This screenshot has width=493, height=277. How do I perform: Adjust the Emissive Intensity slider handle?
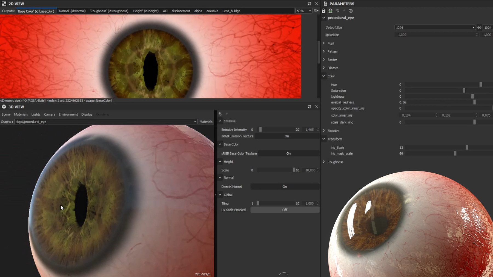[x=260, y=129]
